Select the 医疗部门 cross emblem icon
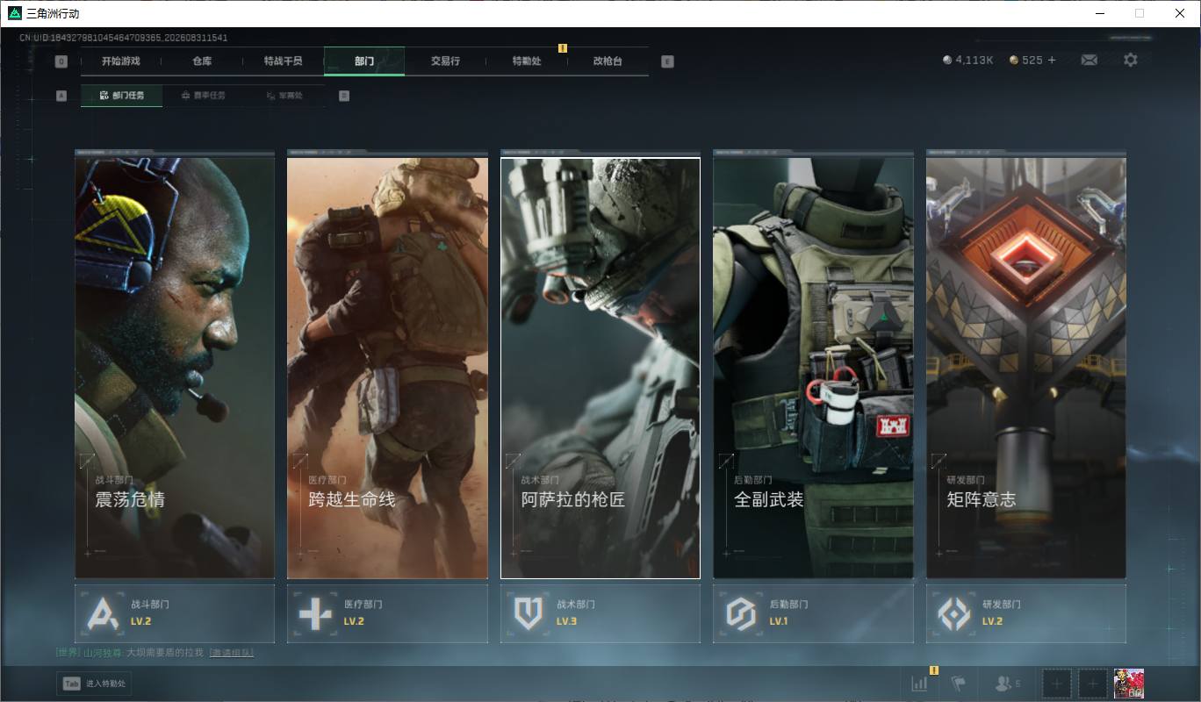The width and height of the screenshot is (1201, 702). click(315, 613)
